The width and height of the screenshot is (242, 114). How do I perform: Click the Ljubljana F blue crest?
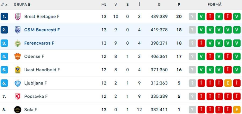click(x=17, y=83)
